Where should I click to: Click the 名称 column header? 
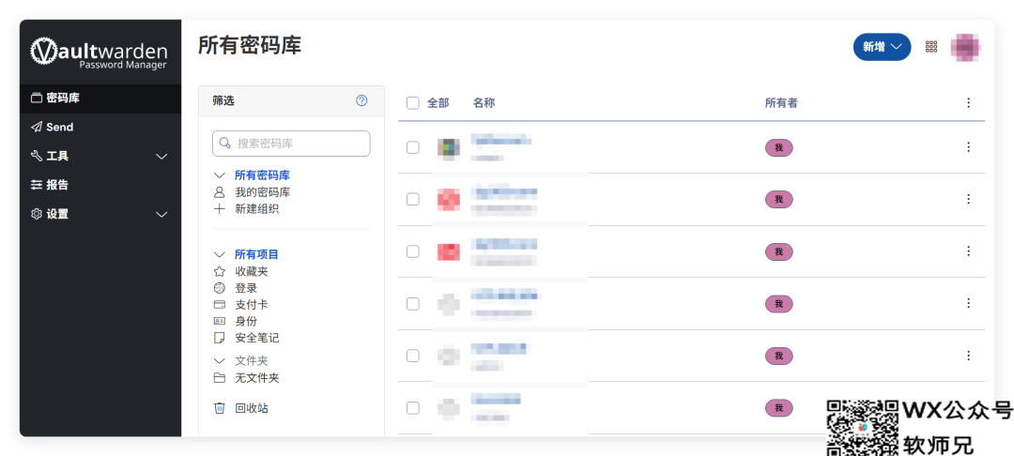(484, 102)
